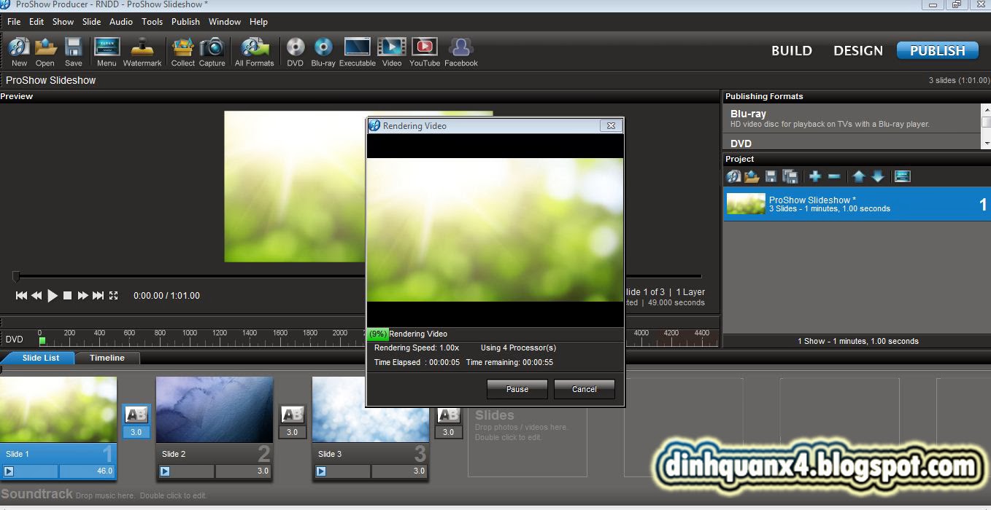Select Slide 2 thumbnail

[x=215, y=409]
